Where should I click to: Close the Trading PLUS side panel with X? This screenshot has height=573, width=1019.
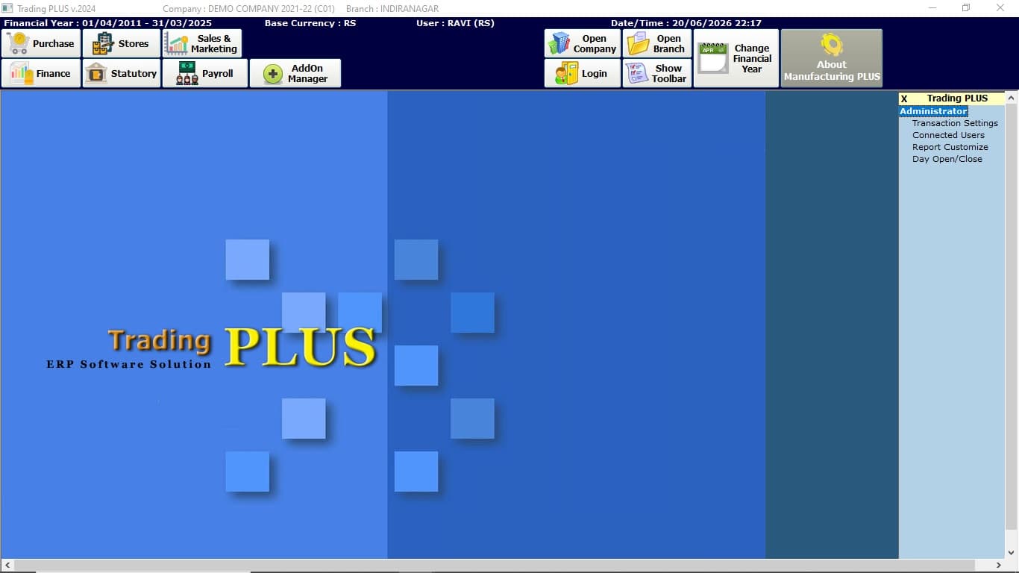click(904, 98)
